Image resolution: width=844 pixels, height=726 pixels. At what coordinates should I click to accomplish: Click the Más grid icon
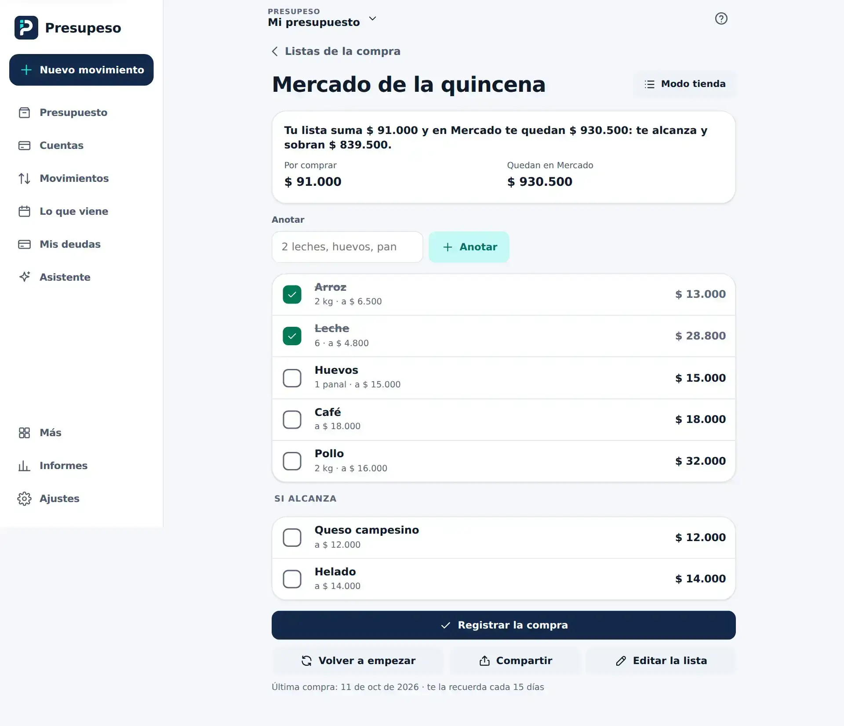click(25, 433)
